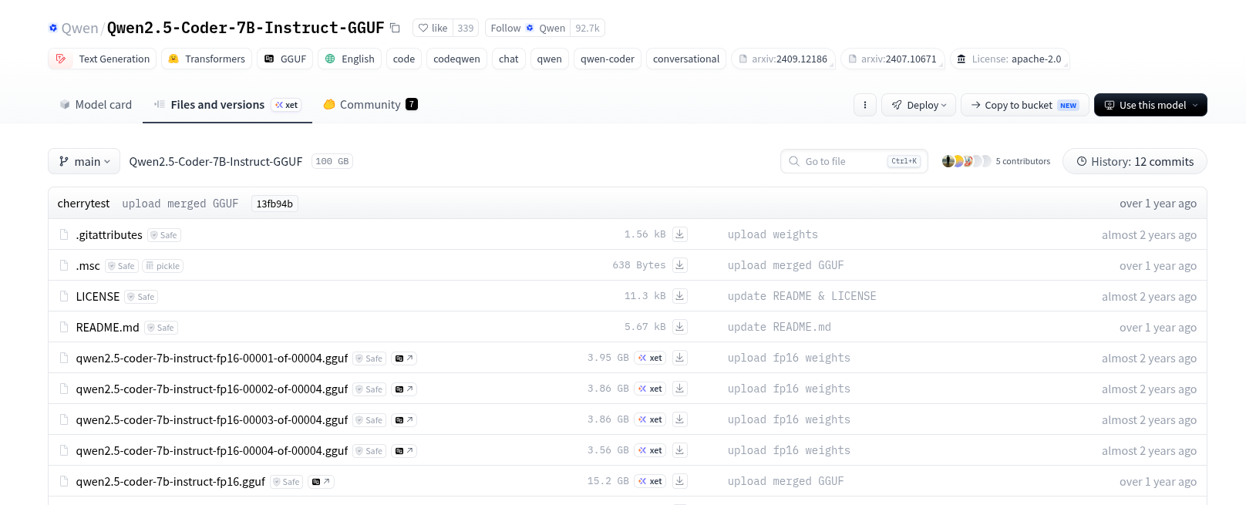Download fp16-00004-of-00004.gguf file
Screen dimensions: 1246x505
(x=679, y=450)
